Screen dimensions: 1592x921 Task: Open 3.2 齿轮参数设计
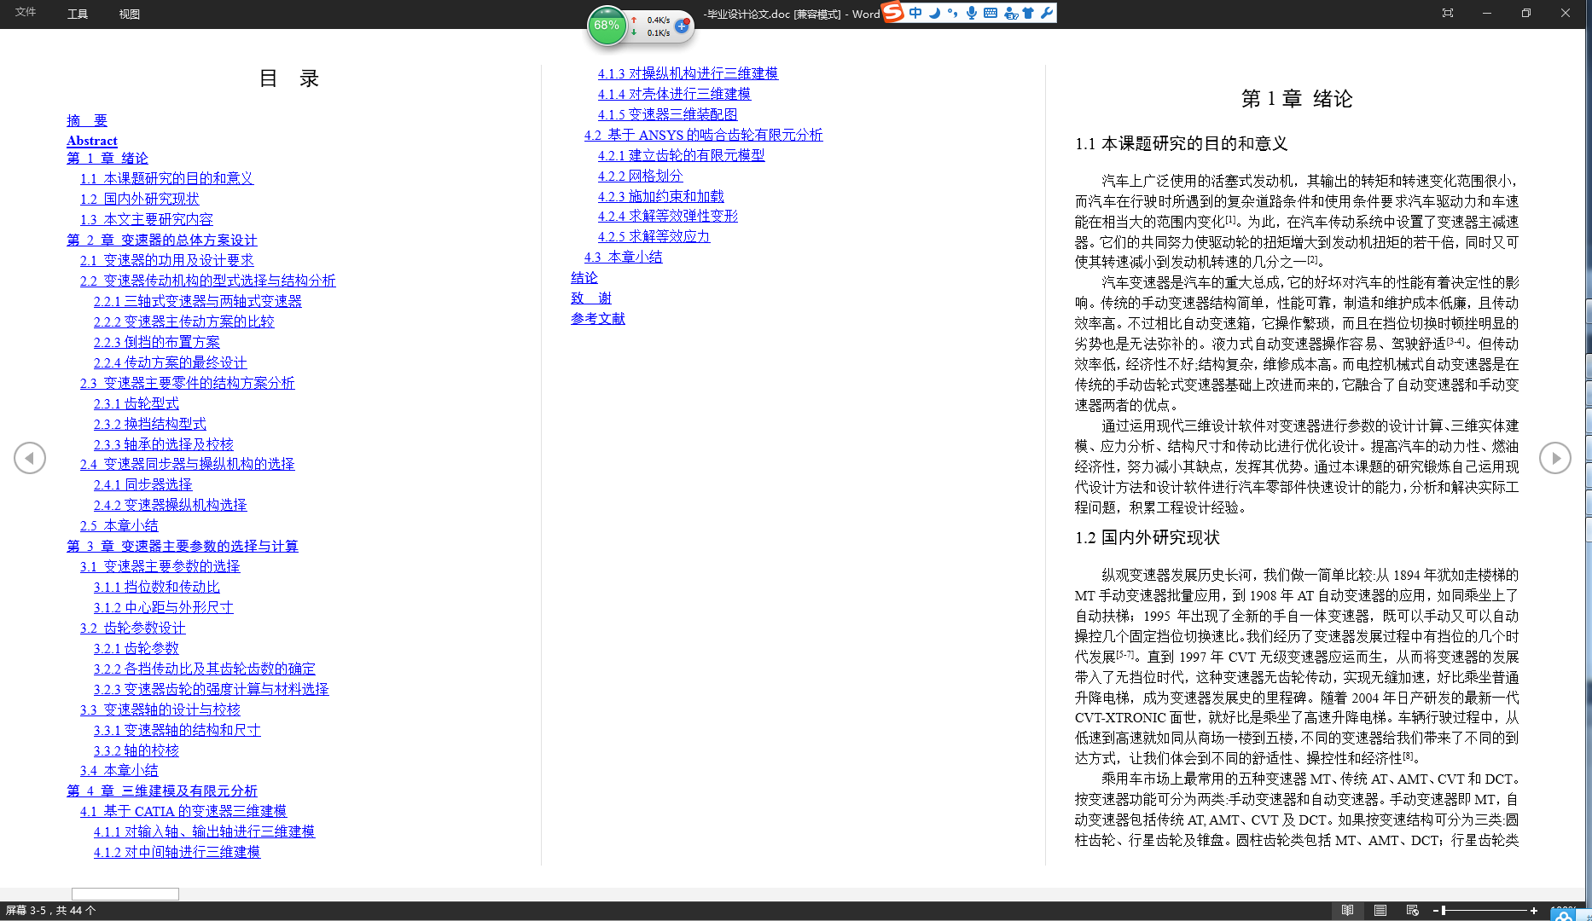click(x=132, y=628)
